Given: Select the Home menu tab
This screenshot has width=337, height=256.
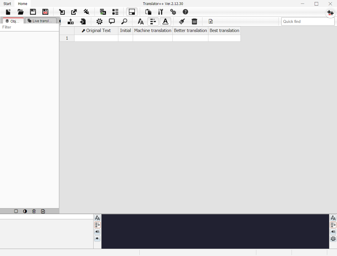Looking at the screenshot, I should pyautogui.click(x=23, y=4).
